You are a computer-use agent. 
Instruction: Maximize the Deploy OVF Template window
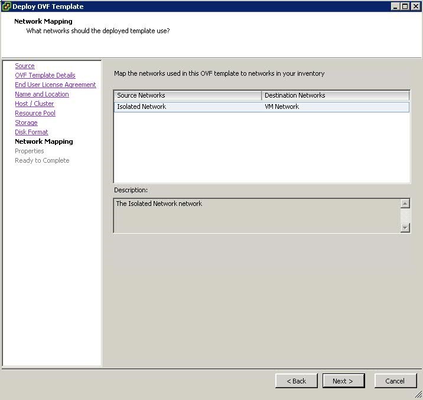tap(405, 7)
